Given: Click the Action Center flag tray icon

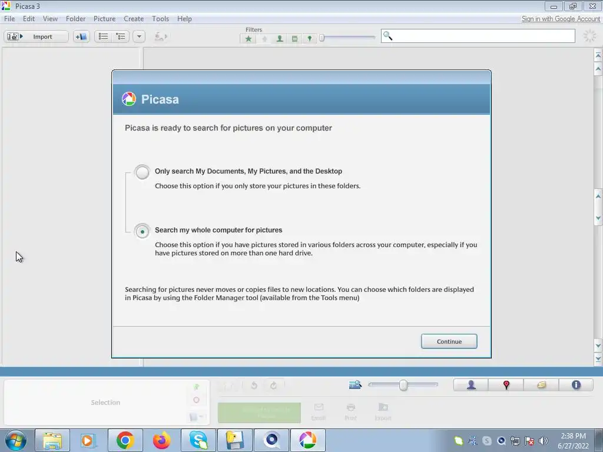Looking at the screenshot, I should pyautogui.click(x=529, y=441).
